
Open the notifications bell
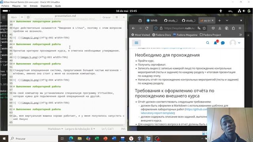point(215,43)
